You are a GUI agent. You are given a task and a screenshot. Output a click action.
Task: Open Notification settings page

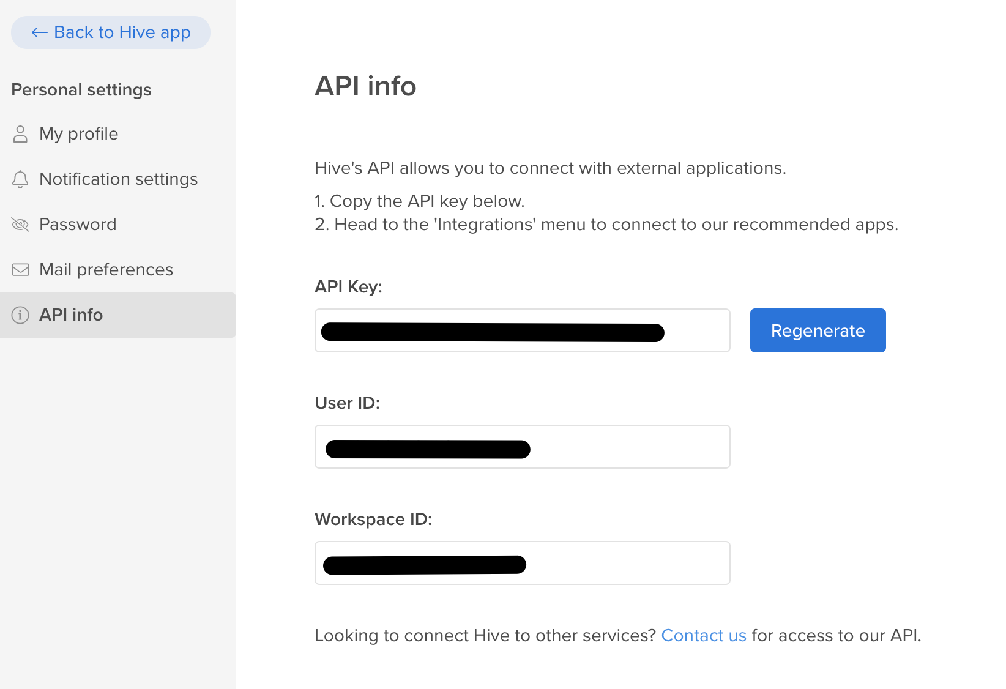point(118,179)
